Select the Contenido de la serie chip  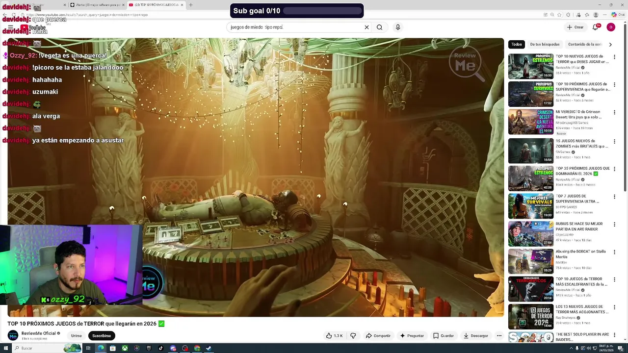[x=585, y=45]
